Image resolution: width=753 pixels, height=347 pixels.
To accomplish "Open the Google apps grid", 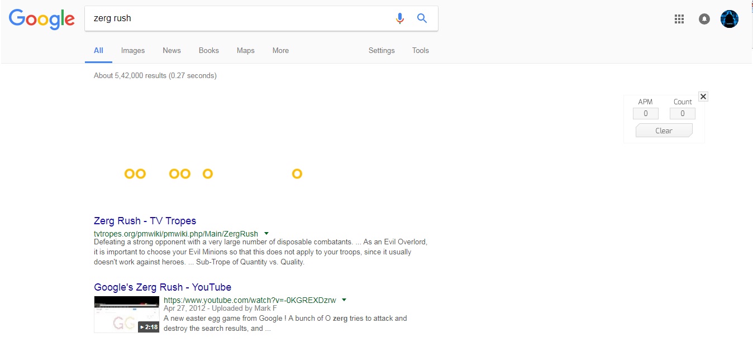I will click(x=679, y=19).
